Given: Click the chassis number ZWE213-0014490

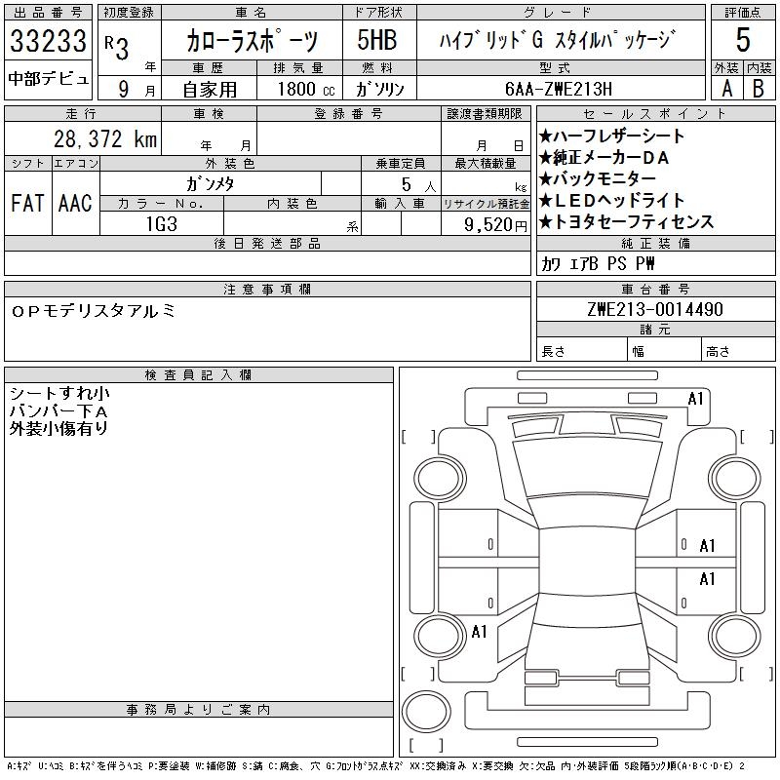Looking at the screenshot, I should tap(655, 310).
